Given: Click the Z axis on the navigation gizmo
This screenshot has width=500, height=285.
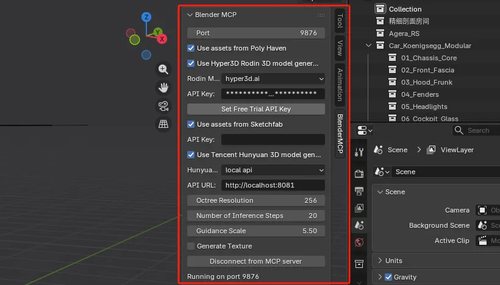Looking at the screenshot, I should 146,17.
